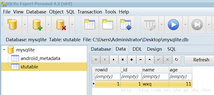Click the New Table toolbar icon
214x95 pixels.
[x=90, y=25]
